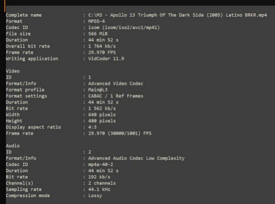Screen dimensions: 275x204
Task: Click the Video section heading
Action: click(13, 71)
